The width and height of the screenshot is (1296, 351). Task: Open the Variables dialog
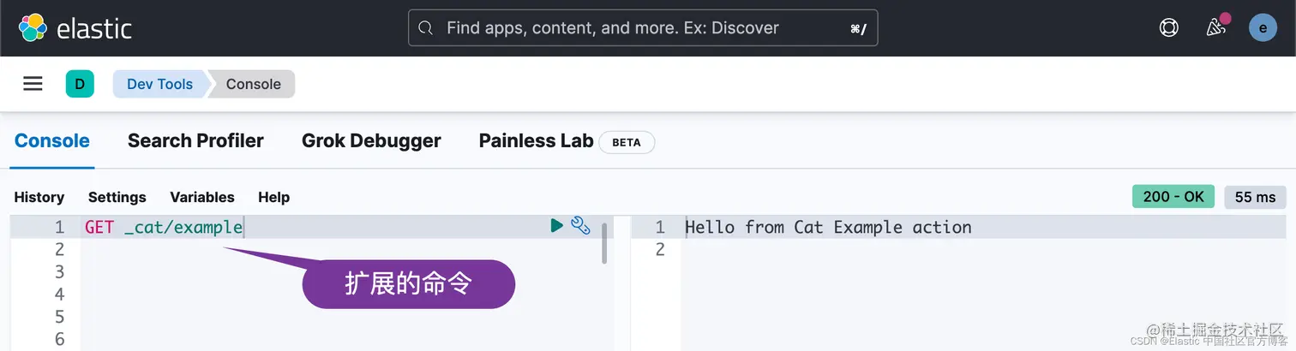[x=202, y=197]
